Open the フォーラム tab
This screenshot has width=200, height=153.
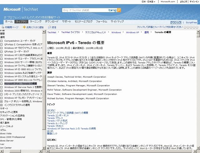point(101,22)
